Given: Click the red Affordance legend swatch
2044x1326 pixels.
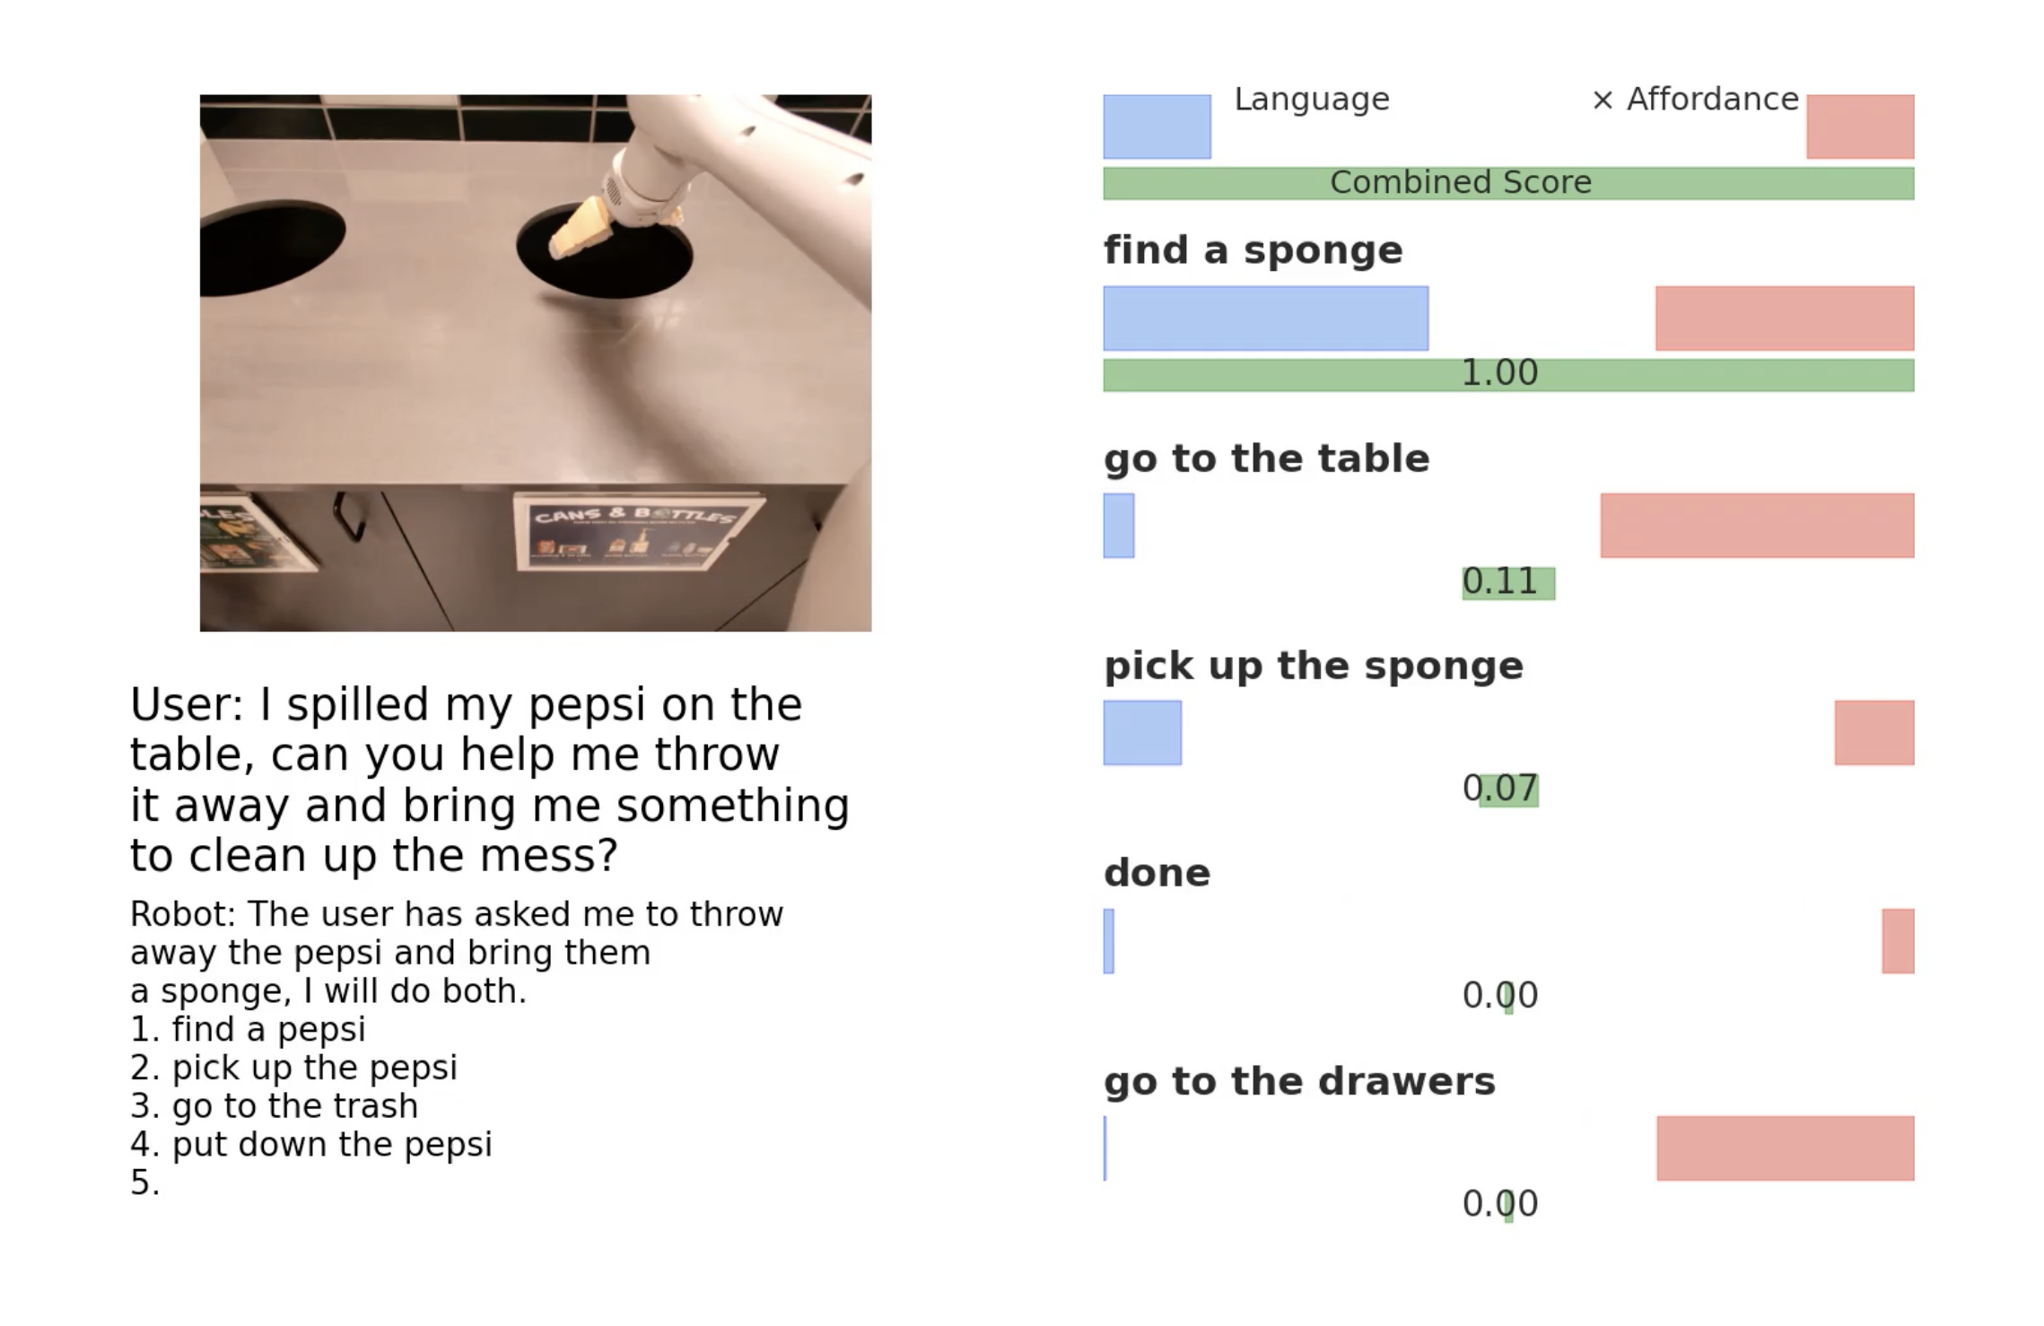Looking at the screenshot, I should pos(1859,126).
